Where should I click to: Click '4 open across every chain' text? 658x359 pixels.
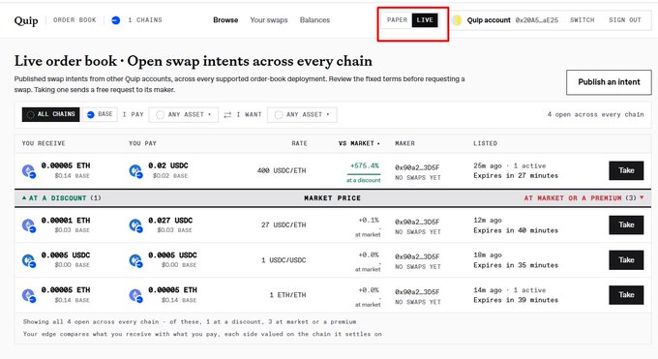(595, 114)
